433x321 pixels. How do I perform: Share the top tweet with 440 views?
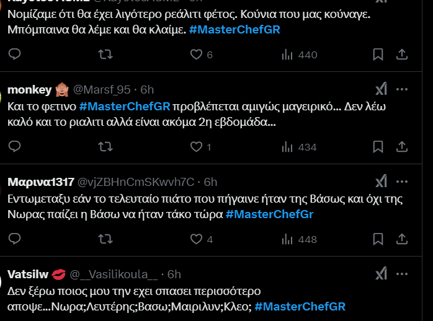[x=402, y=55]
